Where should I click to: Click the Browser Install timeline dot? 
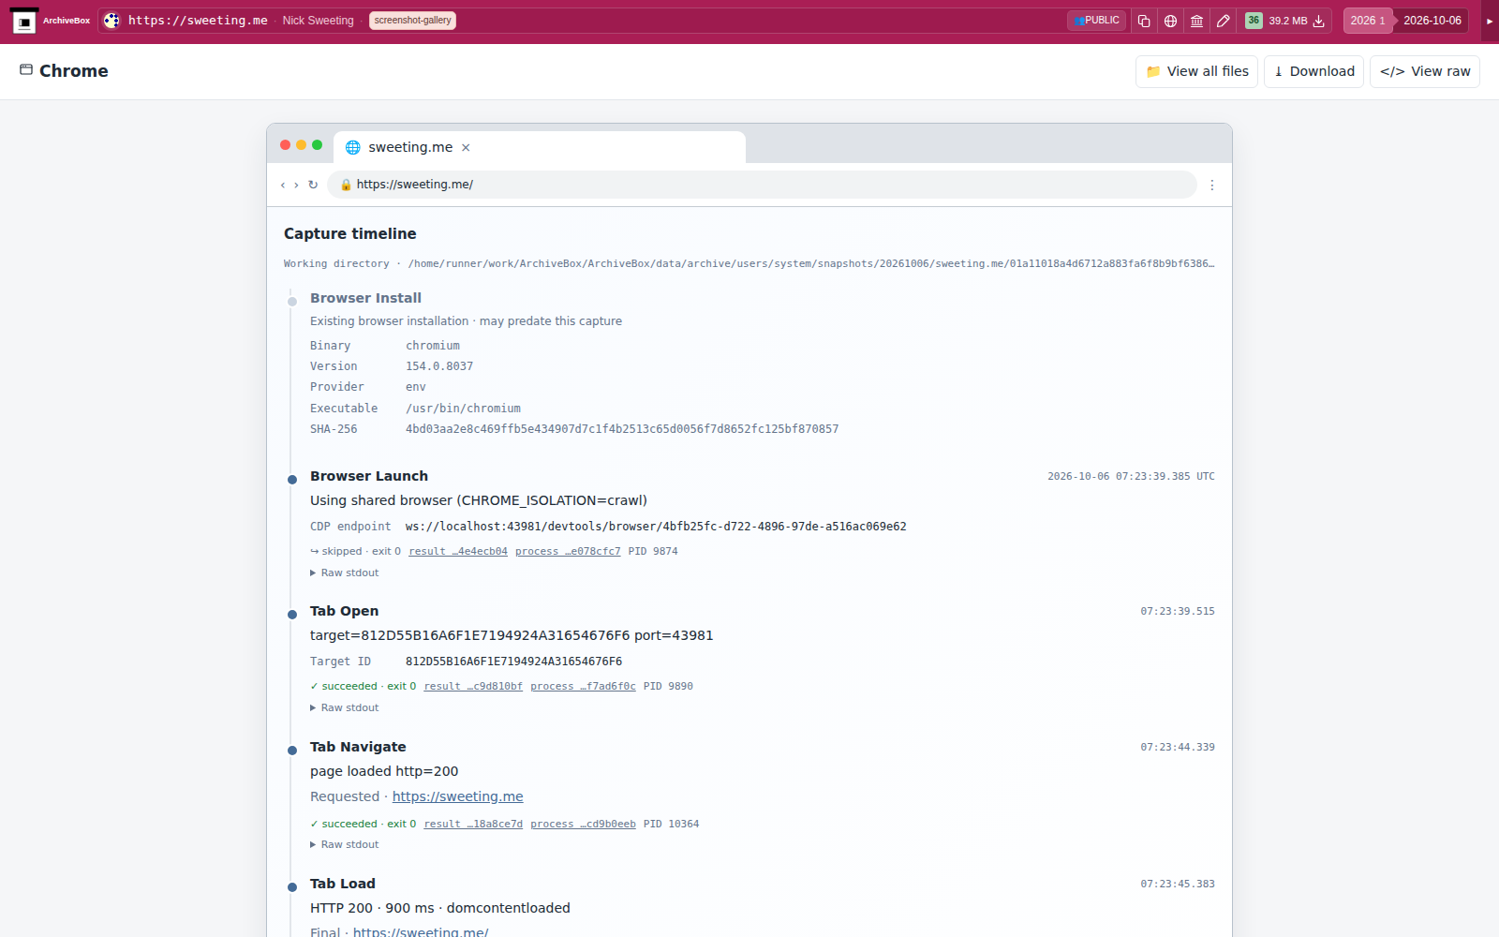point(292,302)
